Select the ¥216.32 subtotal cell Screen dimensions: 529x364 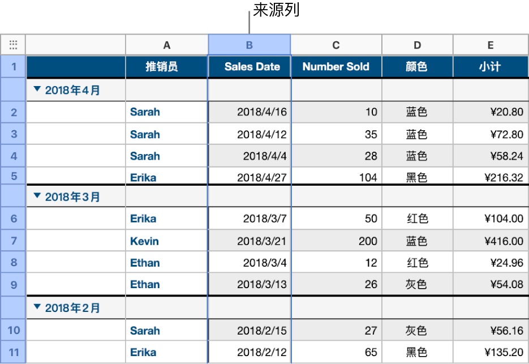click(490, 177)
